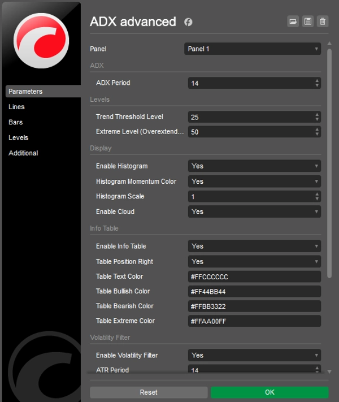Open the Table Position Right dropdown
This screenshot has width=339, height=402.
254,262
